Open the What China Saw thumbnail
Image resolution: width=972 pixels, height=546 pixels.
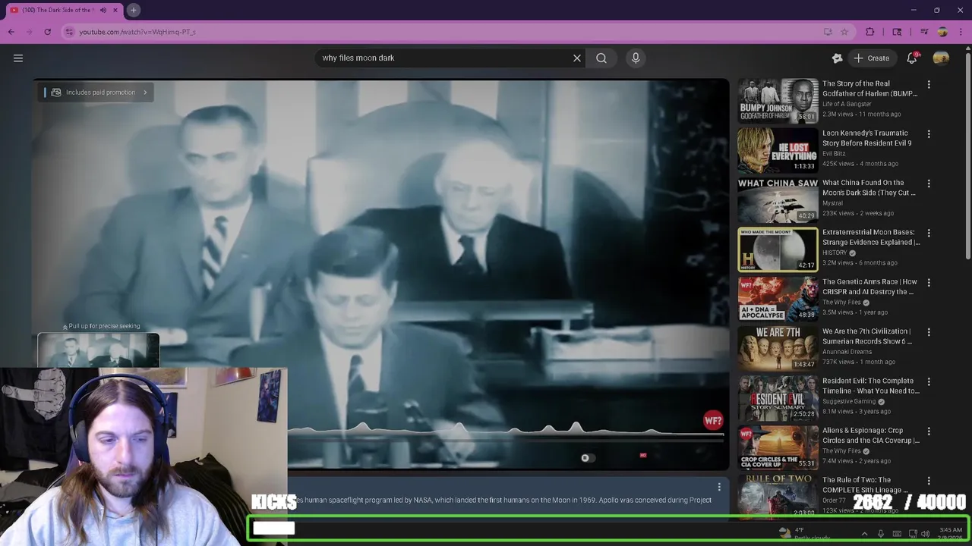coord(778,199)
